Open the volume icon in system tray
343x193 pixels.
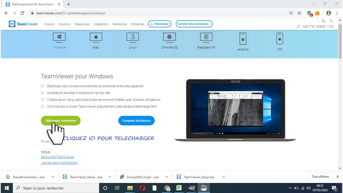[x=308, y=188]
